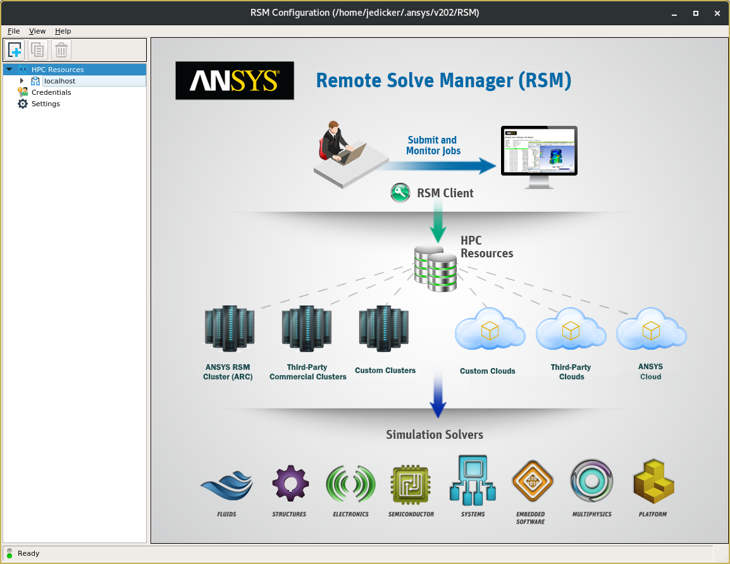Click the Custom Clouds label
The width and height of the screenshot is (730, 564).
pyautogui.click(x=488, y=371)
